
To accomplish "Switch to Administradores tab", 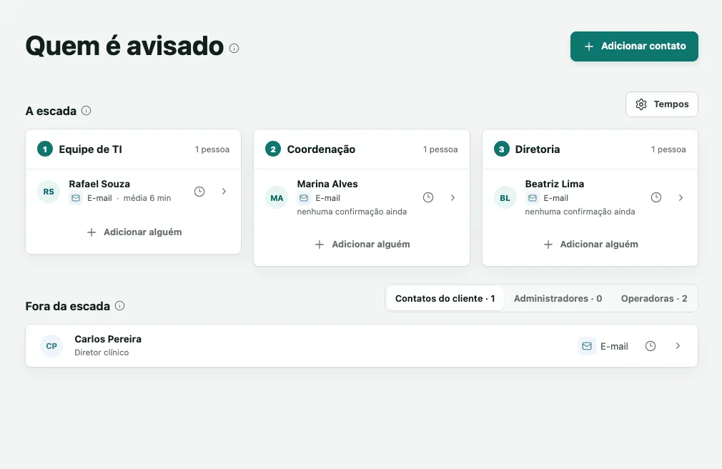I will [558, 299].
